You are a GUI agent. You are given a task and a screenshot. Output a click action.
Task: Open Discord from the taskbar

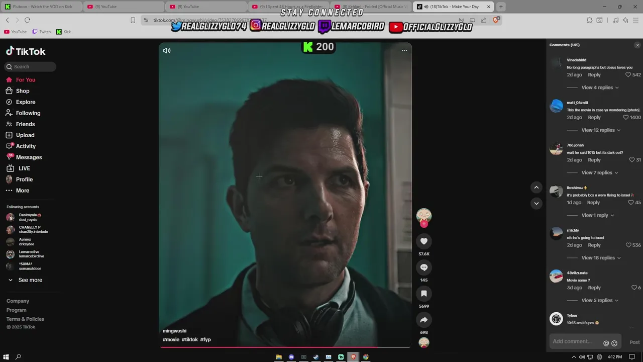[291, 357]
